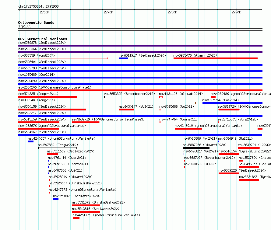
Task: Open esv3639719 (1000GenomesConsortiumPhase3) label
Action: tap(108, 119)
